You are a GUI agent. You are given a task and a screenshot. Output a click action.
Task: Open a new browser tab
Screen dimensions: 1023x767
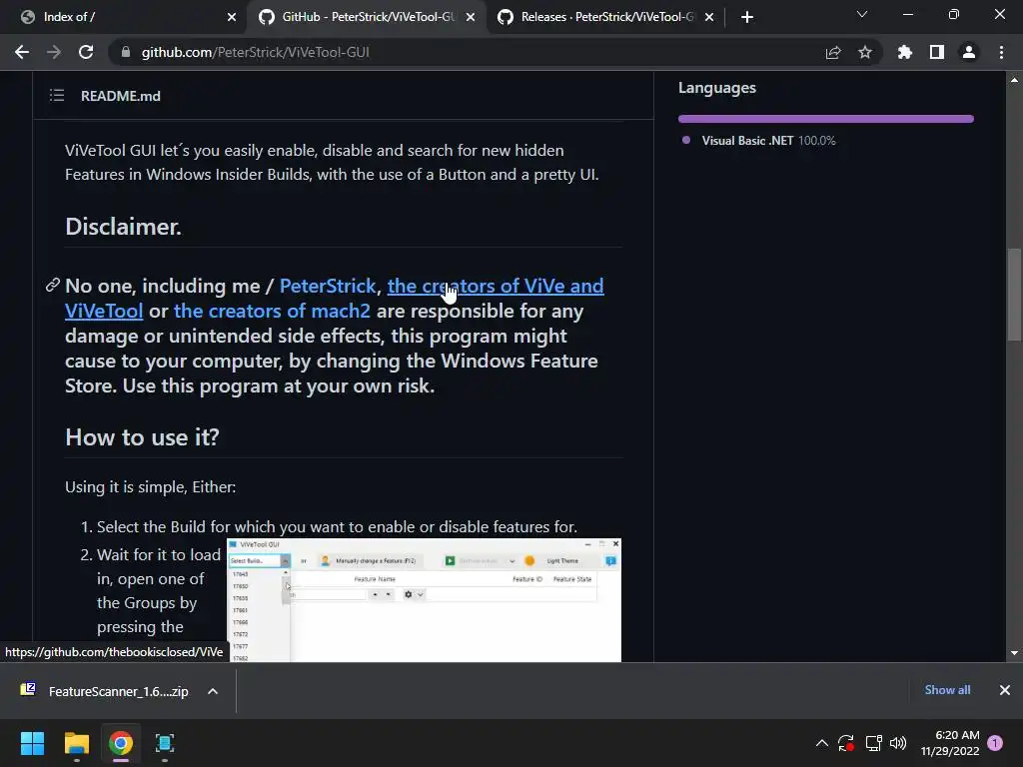[x=747, y=17]
